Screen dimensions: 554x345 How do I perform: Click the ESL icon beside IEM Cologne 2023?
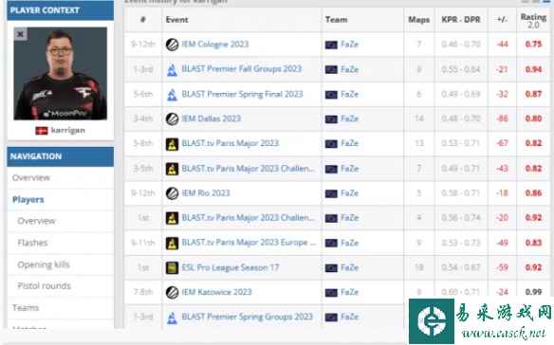click(172, 45)
